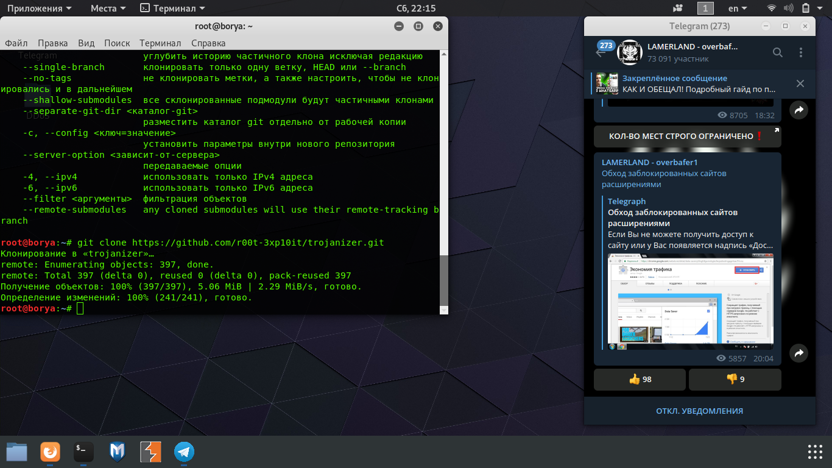Like the post with thumbs up
Screen dimensions: 832x468
(640, 379)
